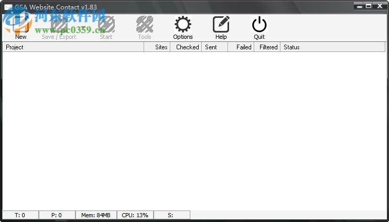Click the 'CPU: 13%' status entry
The height and width of the screenshot is (222, 389).
point(135,215)
